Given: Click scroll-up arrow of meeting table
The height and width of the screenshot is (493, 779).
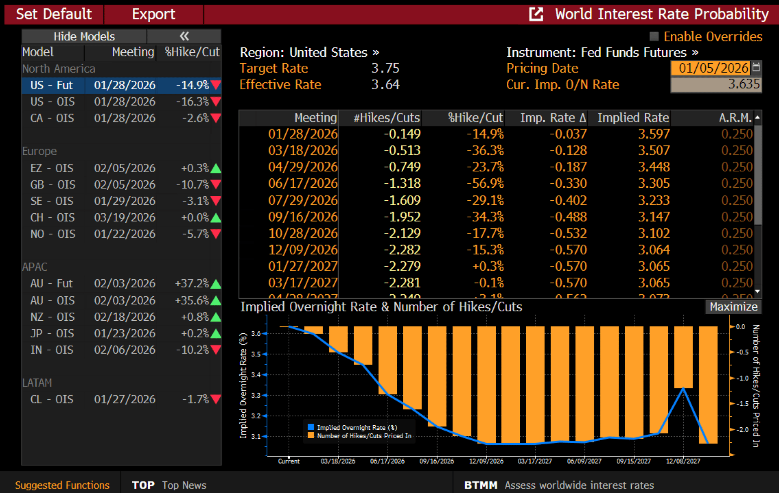Looking at the screenshot, I should click(757, 118).
